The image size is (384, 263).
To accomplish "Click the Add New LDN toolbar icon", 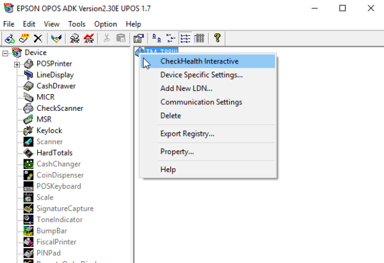I will [23, 39].
